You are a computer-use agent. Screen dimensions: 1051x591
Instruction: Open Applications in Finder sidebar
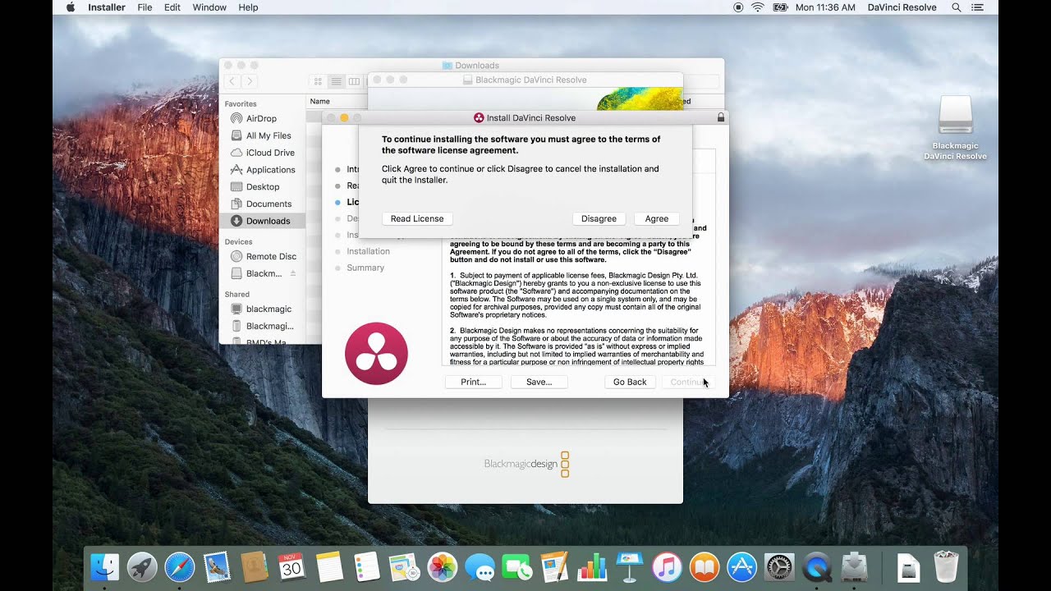tap(270, 170)
